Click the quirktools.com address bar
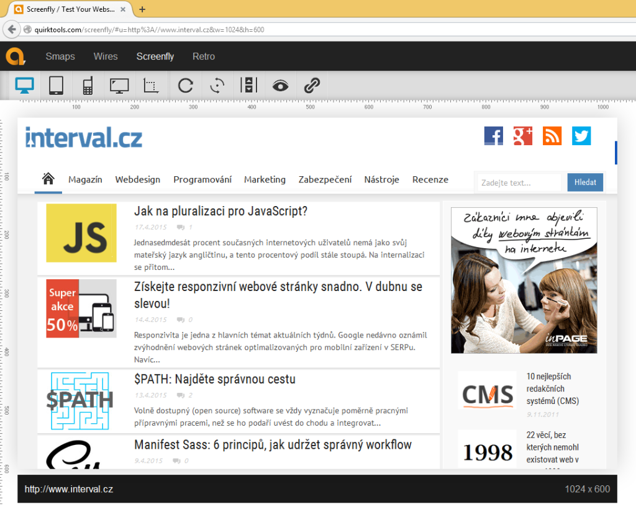This screenshot has height=507, width=636. click(324, 30)
